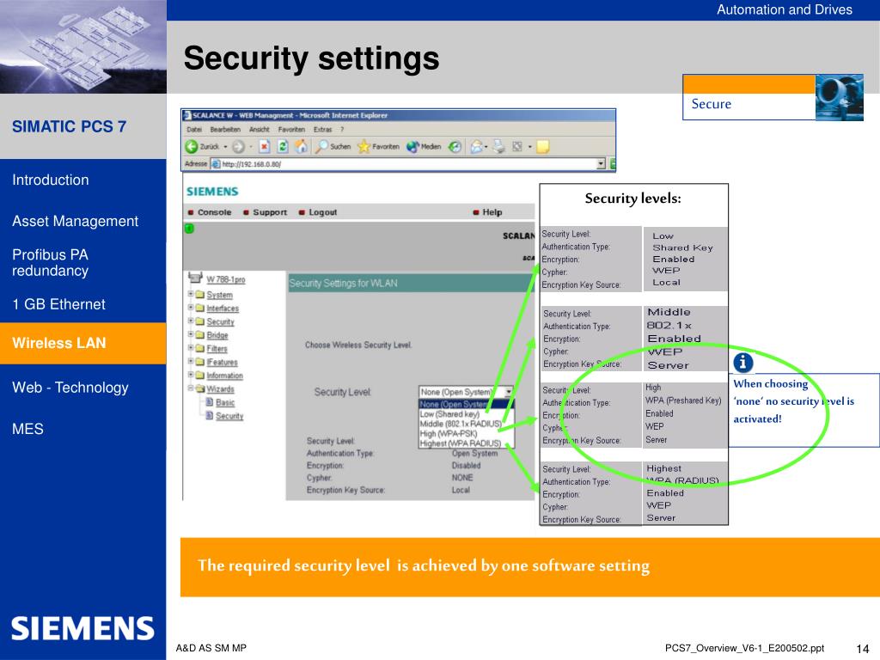Screen dimensions: 880x660
Task: Click the Medien globe icon
Action: (x=412, y=146)
